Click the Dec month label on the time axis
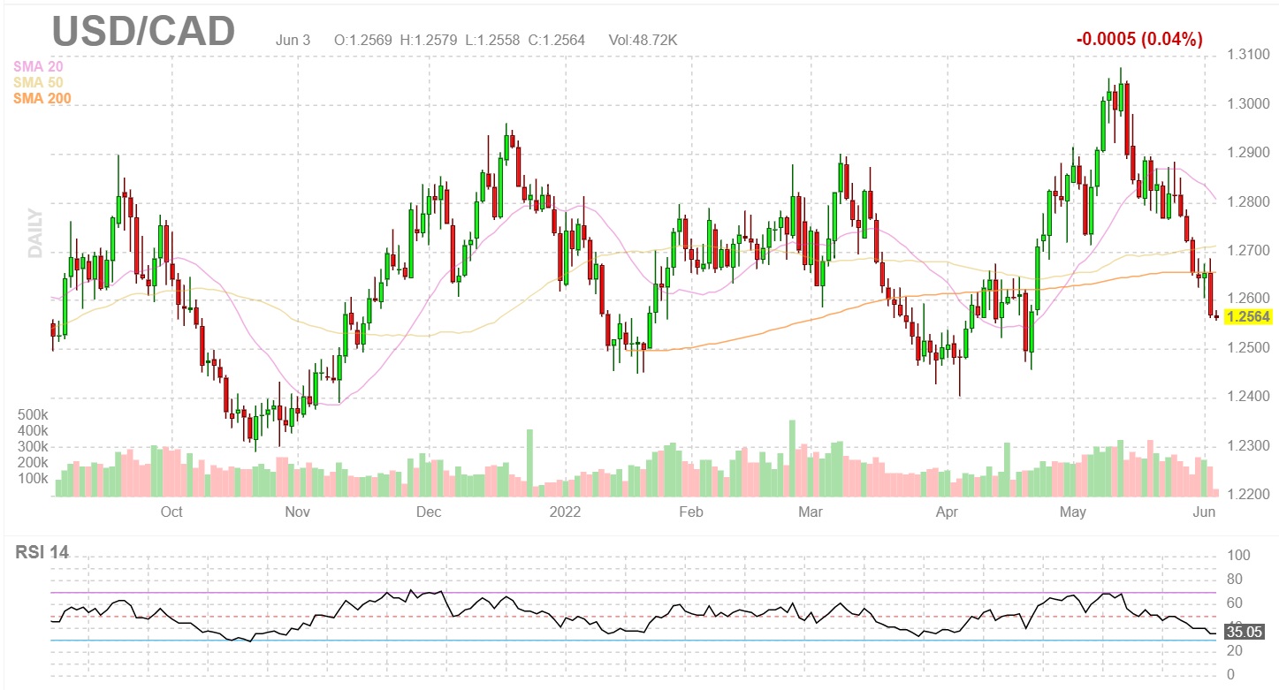 pyautogui.click(x=429, y=512)
